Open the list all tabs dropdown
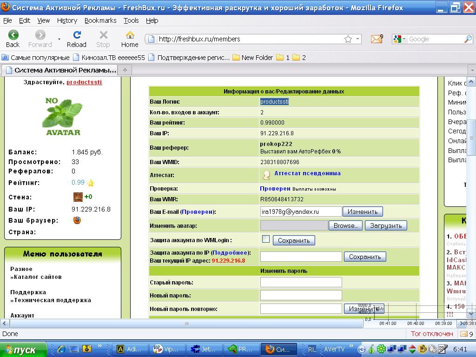This screenshot has height=357, width=476. tap(472, 70)
